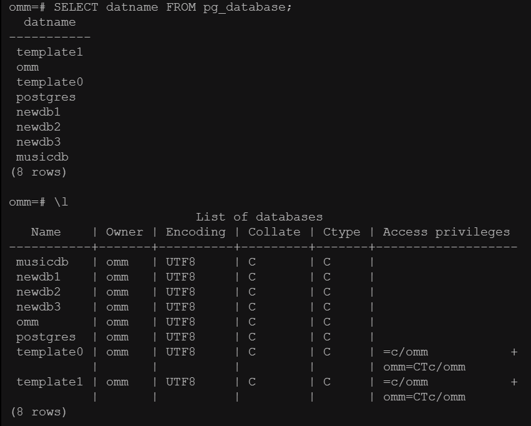Image resolution: width=531 pixels, height=426 pixels.
Task: Click the Access privileges column header
Action: pyautogui.click(x=446, y=232)
